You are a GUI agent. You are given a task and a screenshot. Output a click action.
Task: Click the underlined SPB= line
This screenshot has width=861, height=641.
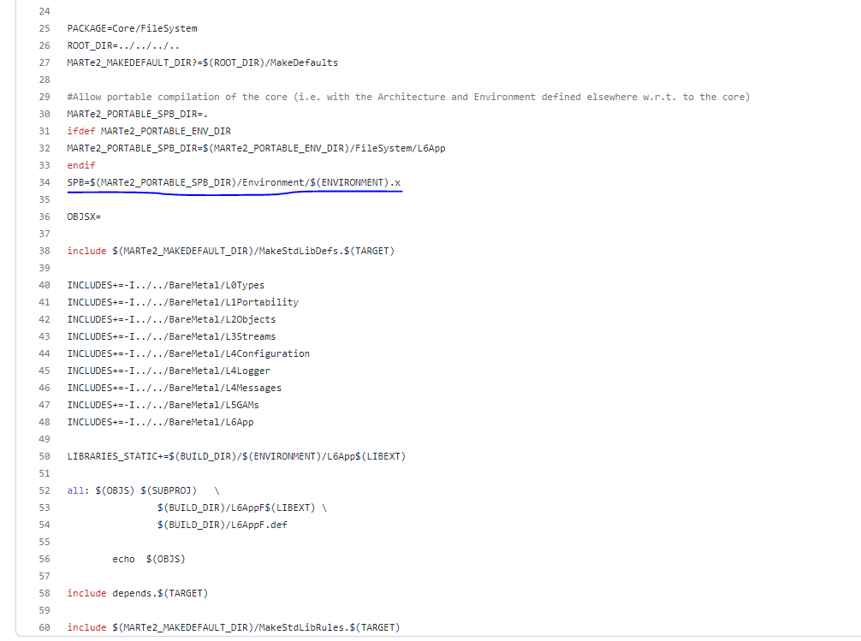[x=234, y=182]
